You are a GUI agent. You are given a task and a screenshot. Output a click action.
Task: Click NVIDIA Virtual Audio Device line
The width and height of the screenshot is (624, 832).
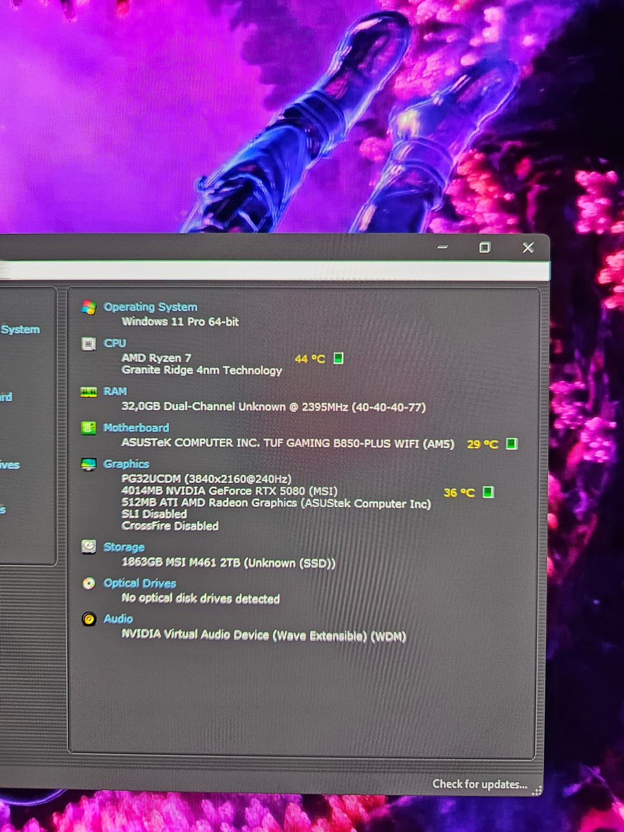click(x=263, y=635)
